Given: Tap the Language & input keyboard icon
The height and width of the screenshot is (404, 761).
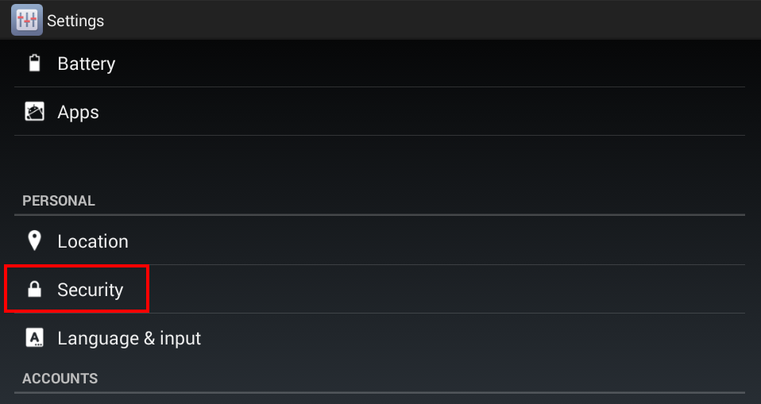Looking at the screenshot, I should (x=34, y=337).
